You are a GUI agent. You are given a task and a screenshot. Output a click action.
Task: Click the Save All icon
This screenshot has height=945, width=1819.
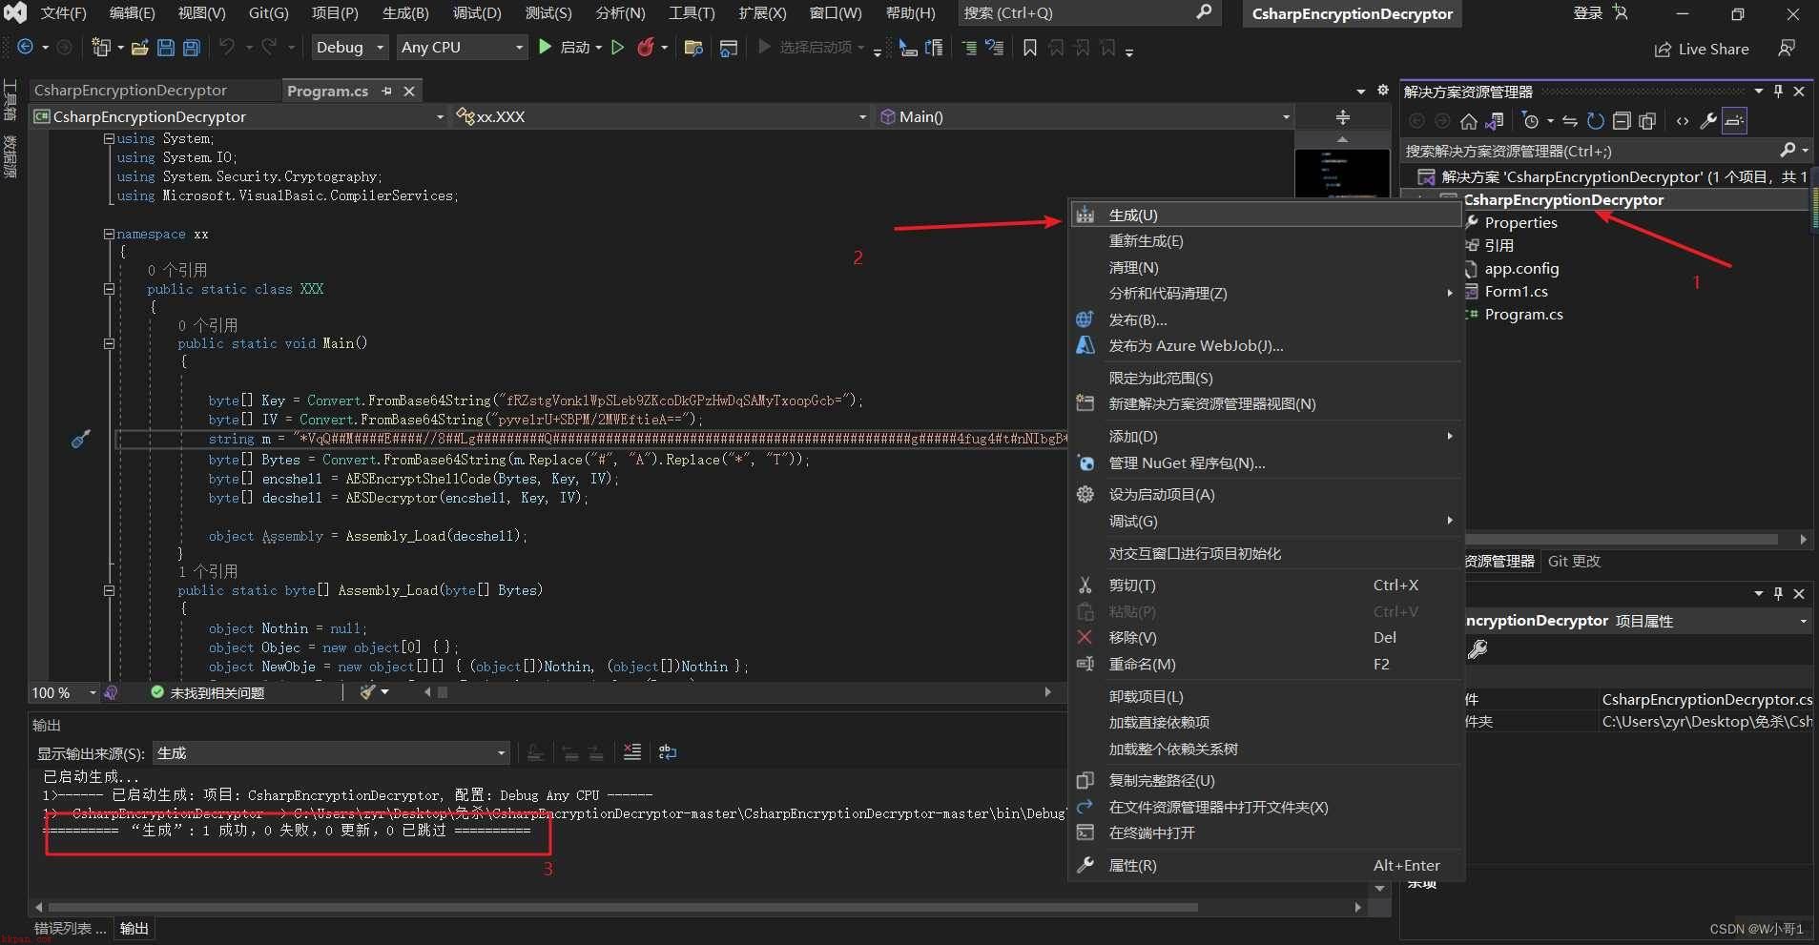(191, 48)
